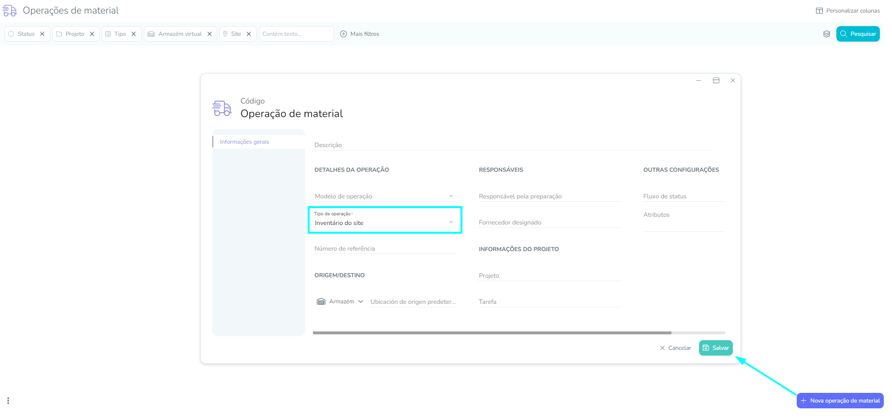892x419 pixels.
Task: Click the truck icon beside page title
Action: [x=10, y=11]
